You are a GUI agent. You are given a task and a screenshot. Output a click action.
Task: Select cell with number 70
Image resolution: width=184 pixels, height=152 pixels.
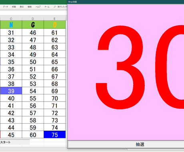(x=55, y=98)
